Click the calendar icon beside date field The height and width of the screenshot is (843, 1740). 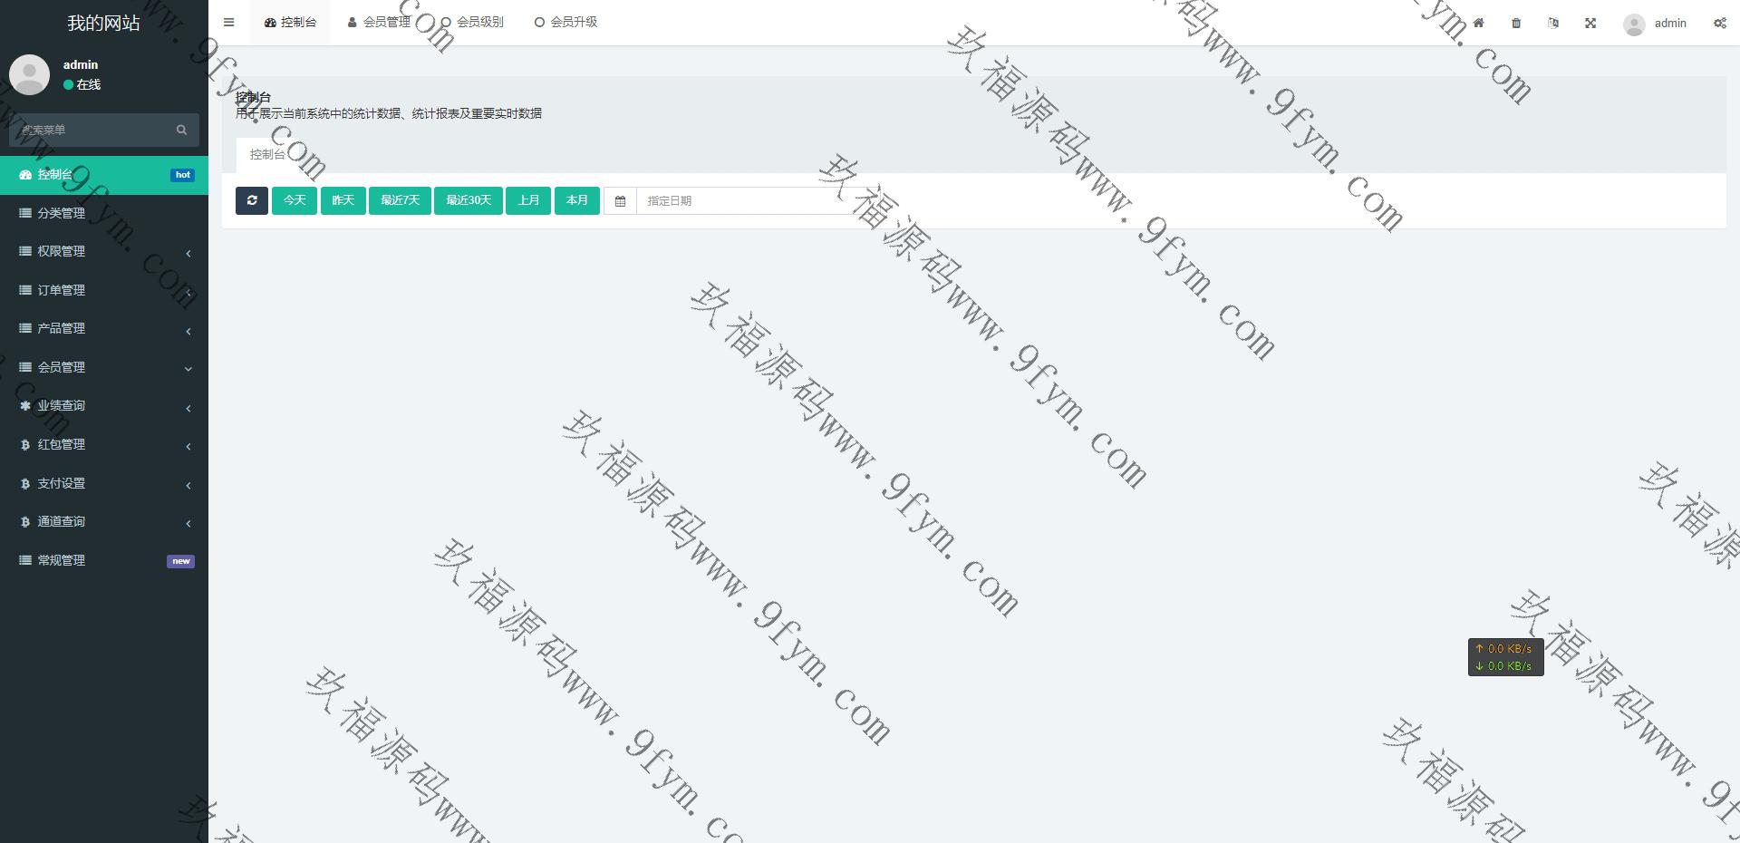coord(620,201)
